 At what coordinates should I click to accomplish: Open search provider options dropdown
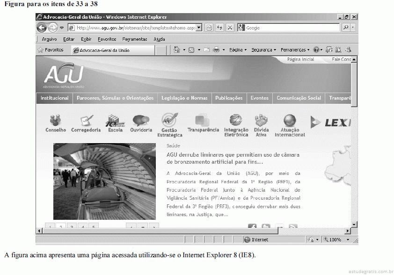tap(353, 28)
